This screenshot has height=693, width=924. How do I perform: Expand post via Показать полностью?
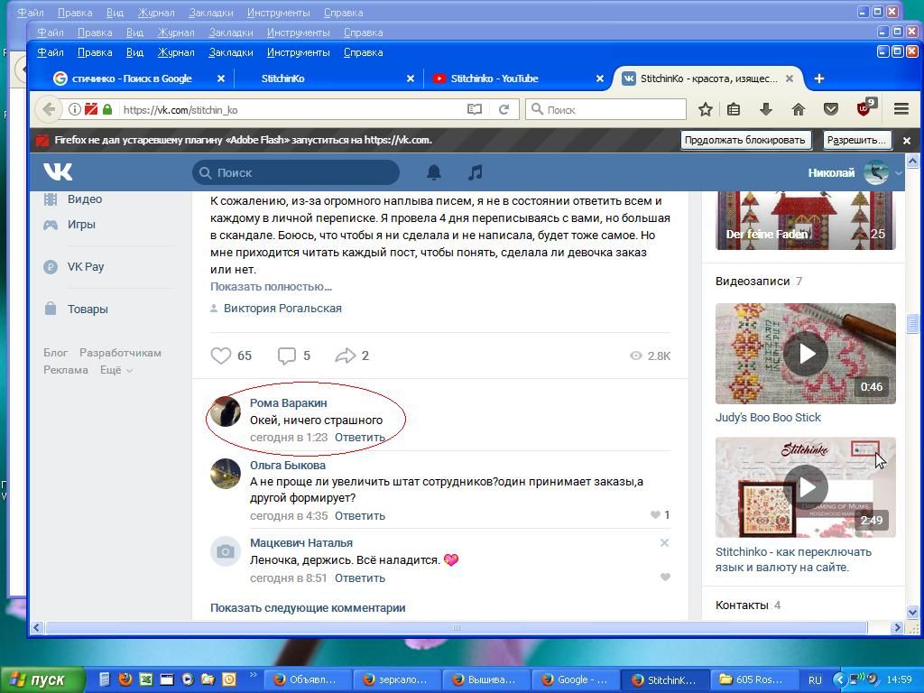point(271,286)
